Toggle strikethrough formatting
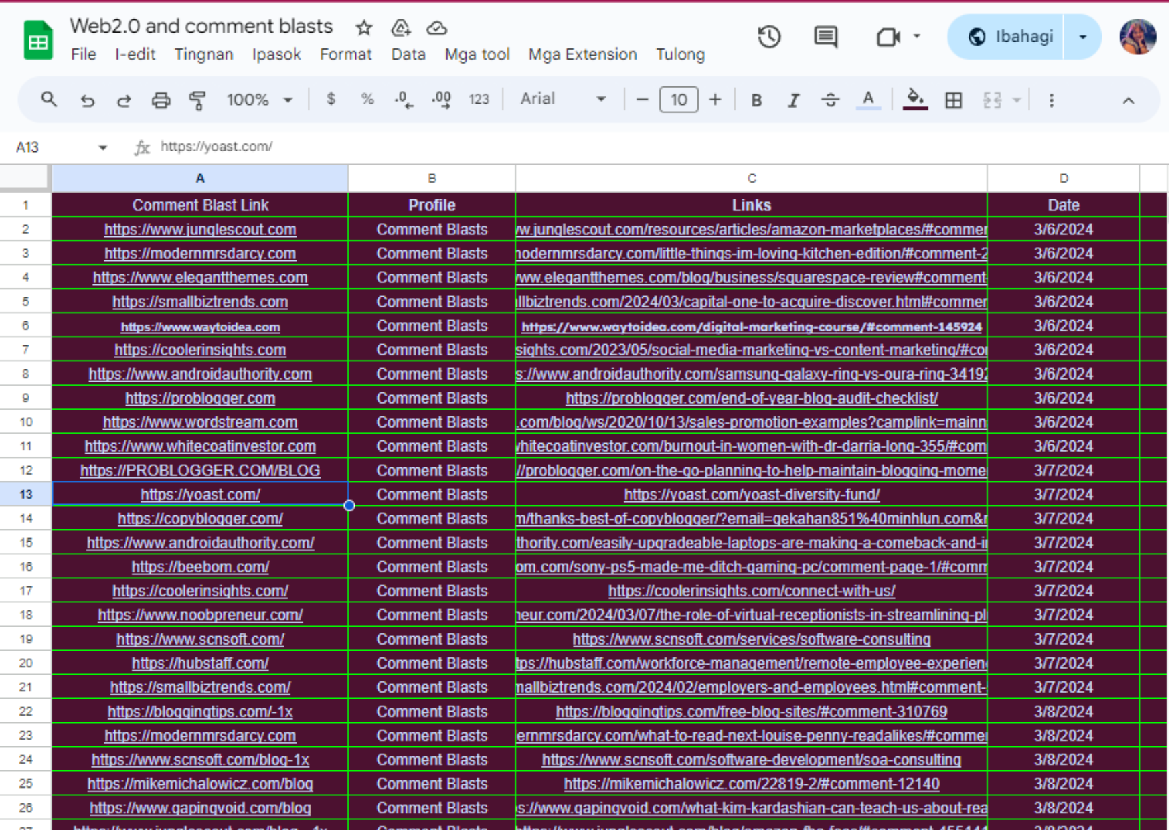Screen dimensions: 1170x830 (830, 100)
